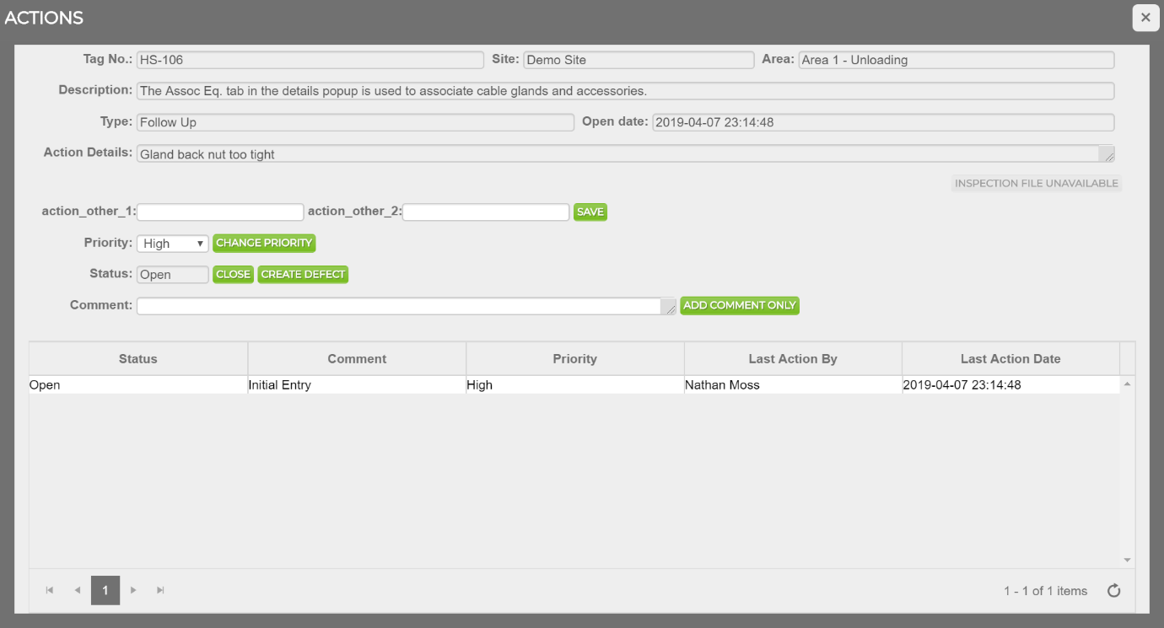Click the grid scrollbar up arrow

click(x=1126, y=382)
